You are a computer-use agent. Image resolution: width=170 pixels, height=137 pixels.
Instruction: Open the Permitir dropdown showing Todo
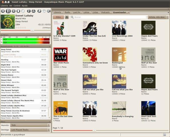pyautogui.click(x=30, y=125)
